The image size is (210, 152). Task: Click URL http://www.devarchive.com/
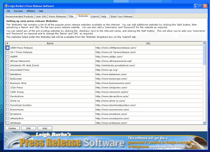pyautogui.click(x=112, y=96)
